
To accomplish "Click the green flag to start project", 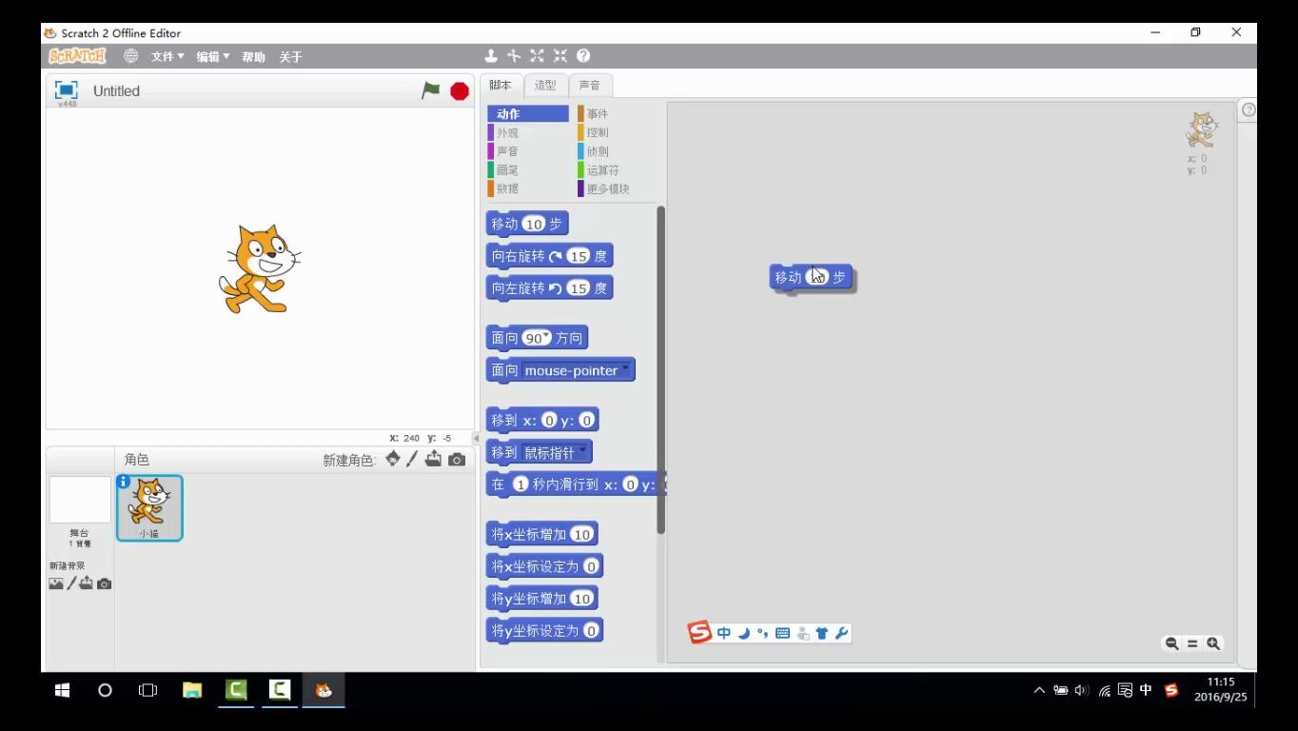I will click(430, 90).
